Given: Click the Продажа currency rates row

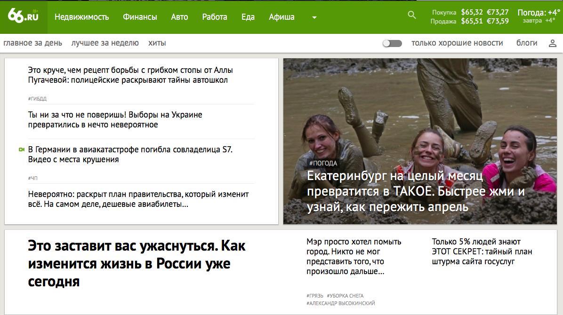Looking at the screenshot, I should 470,21.
